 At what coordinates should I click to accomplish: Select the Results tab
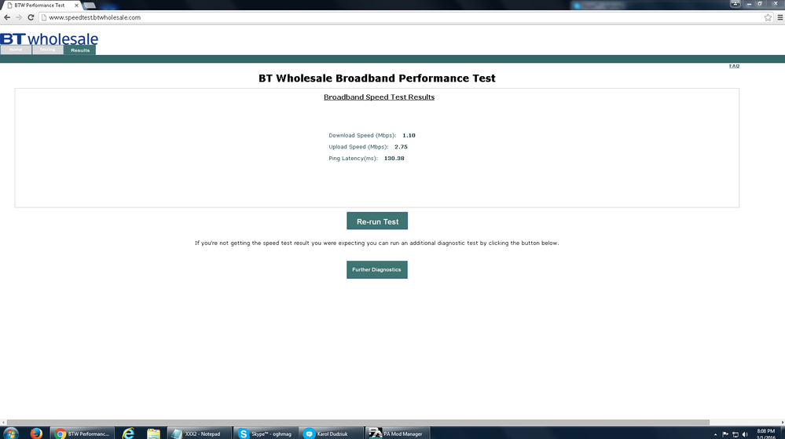coord(80,50)
